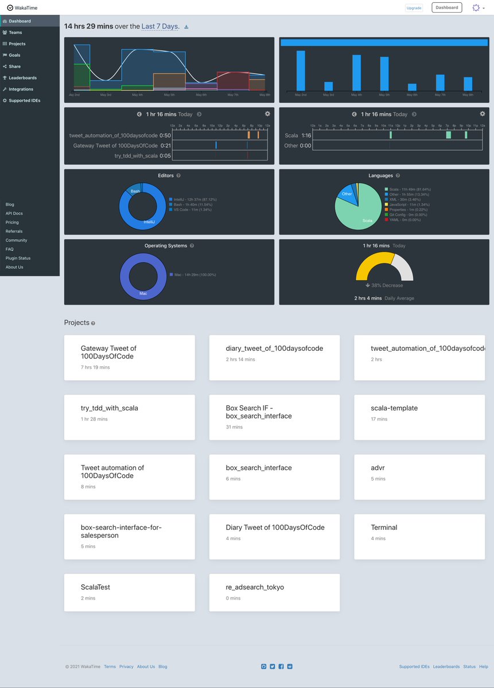Open try_tdd_with_scala project card
The image size is (494, 688).
(x=130, y=417)
